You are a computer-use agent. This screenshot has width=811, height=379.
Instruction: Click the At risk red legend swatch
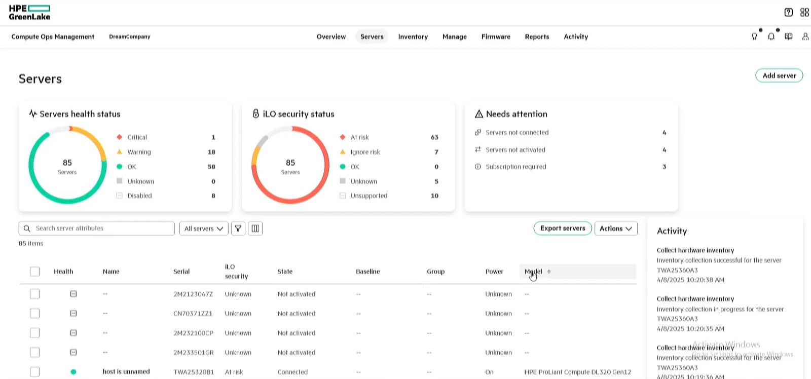pos(343,137)
